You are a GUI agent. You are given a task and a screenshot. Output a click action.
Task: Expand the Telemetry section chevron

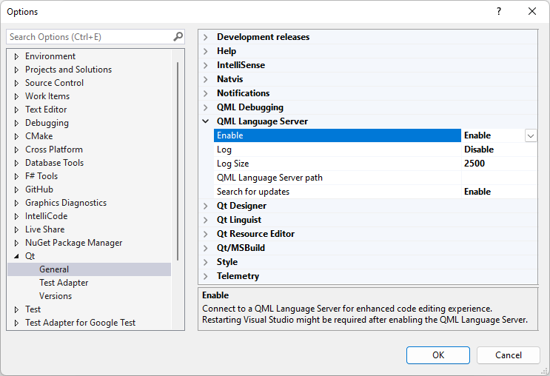(206, 276)
